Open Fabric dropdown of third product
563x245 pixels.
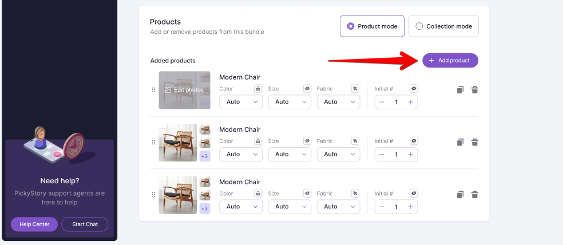pos(339,207)
